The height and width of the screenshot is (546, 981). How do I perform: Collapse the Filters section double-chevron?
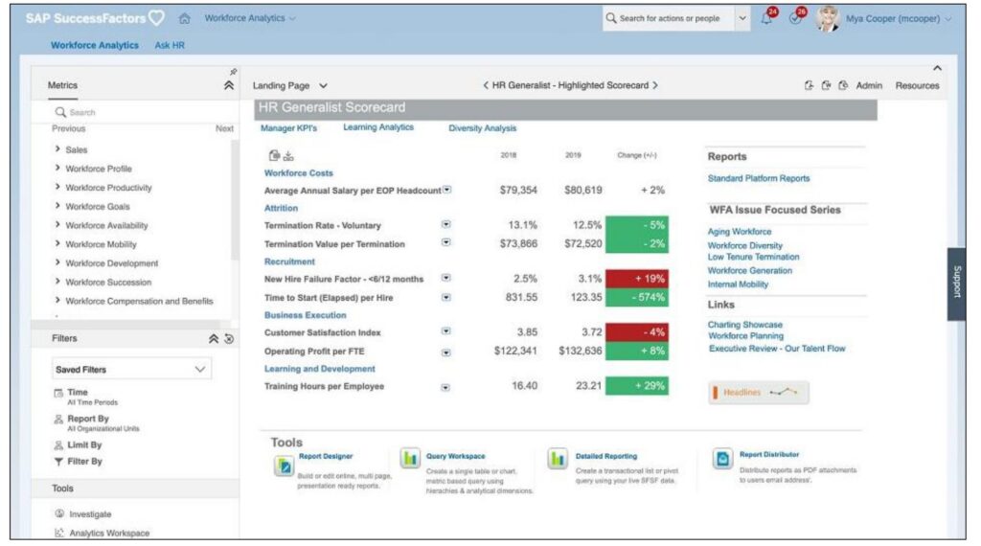click(x=214, y=338)
